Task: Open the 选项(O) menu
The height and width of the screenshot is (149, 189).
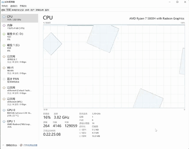Action: 13,6
